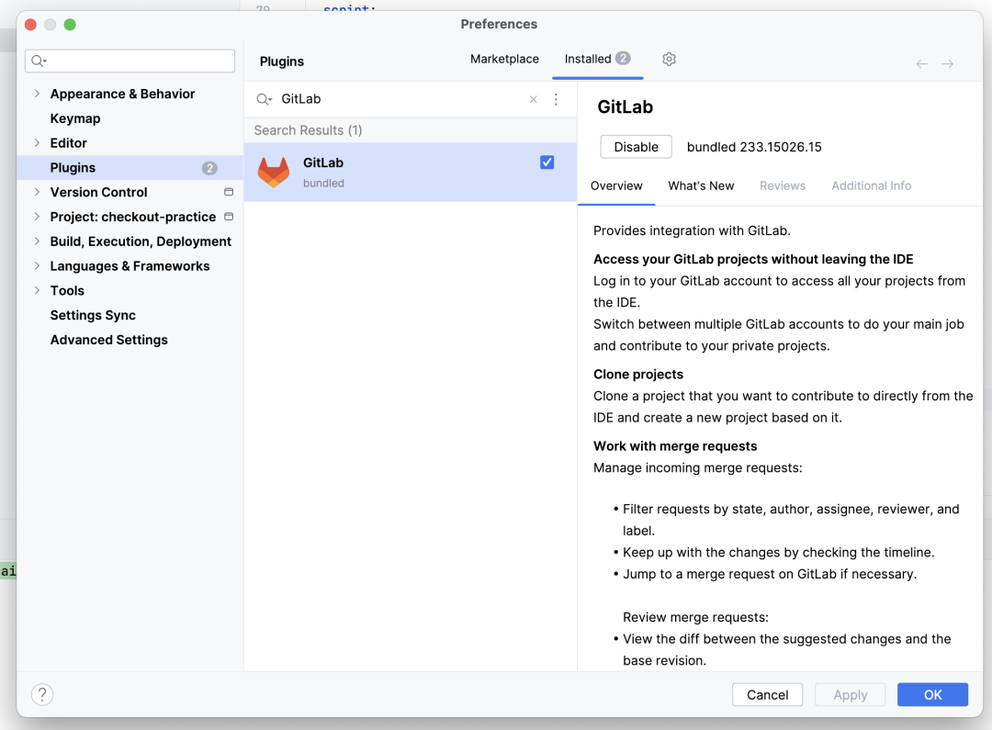Disable the GitLab plugin
This screenshot has width=992, height=730.
636,147
